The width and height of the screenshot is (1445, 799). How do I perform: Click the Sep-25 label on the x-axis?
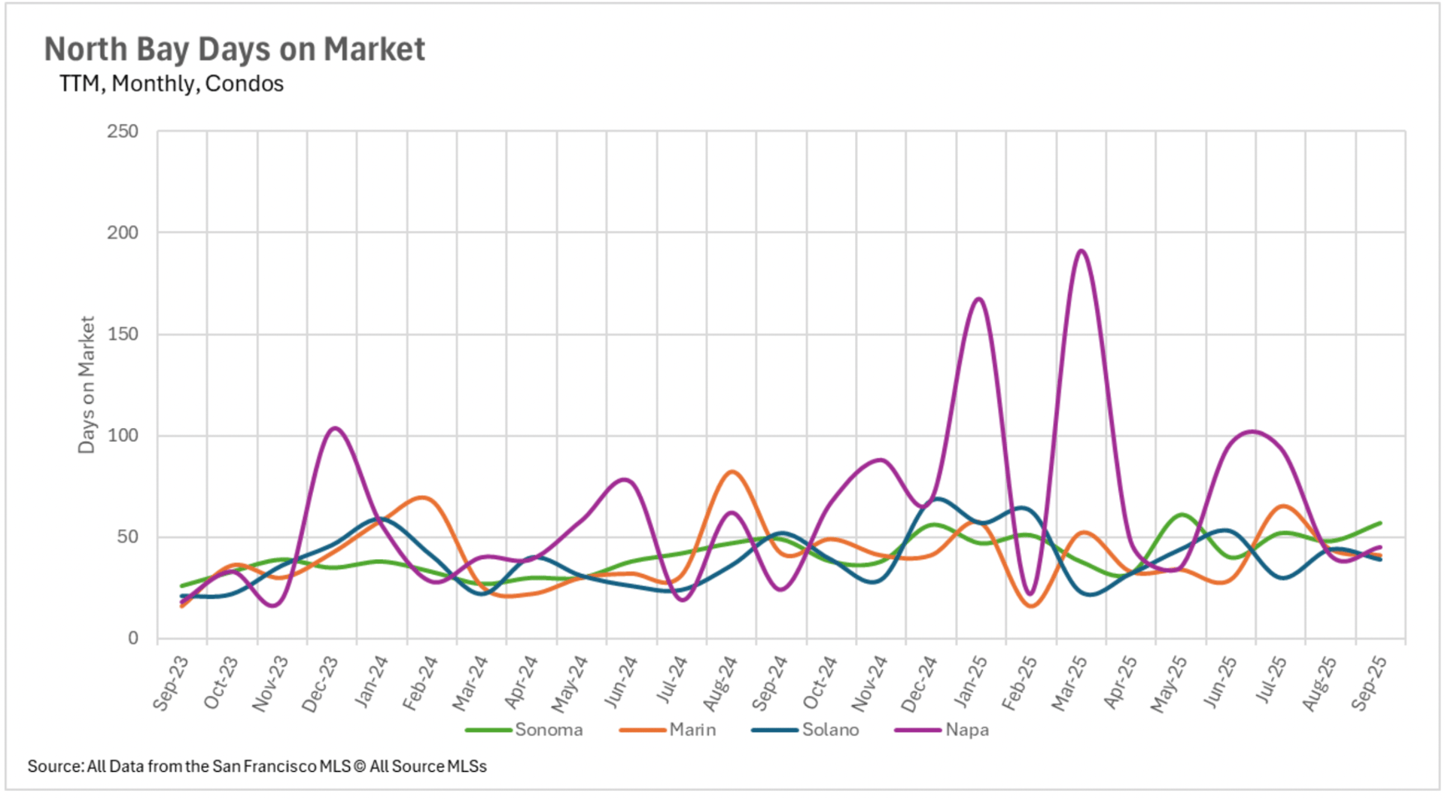(1369, 682)
